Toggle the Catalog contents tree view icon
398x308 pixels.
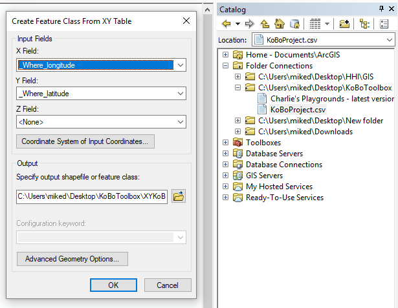[364, 24]
